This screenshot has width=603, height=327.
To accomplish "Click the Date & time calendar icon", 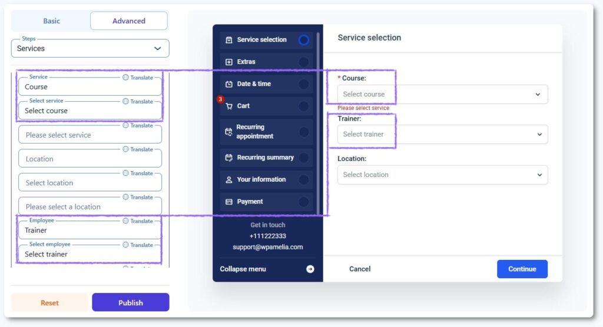I will click(229, 84).
